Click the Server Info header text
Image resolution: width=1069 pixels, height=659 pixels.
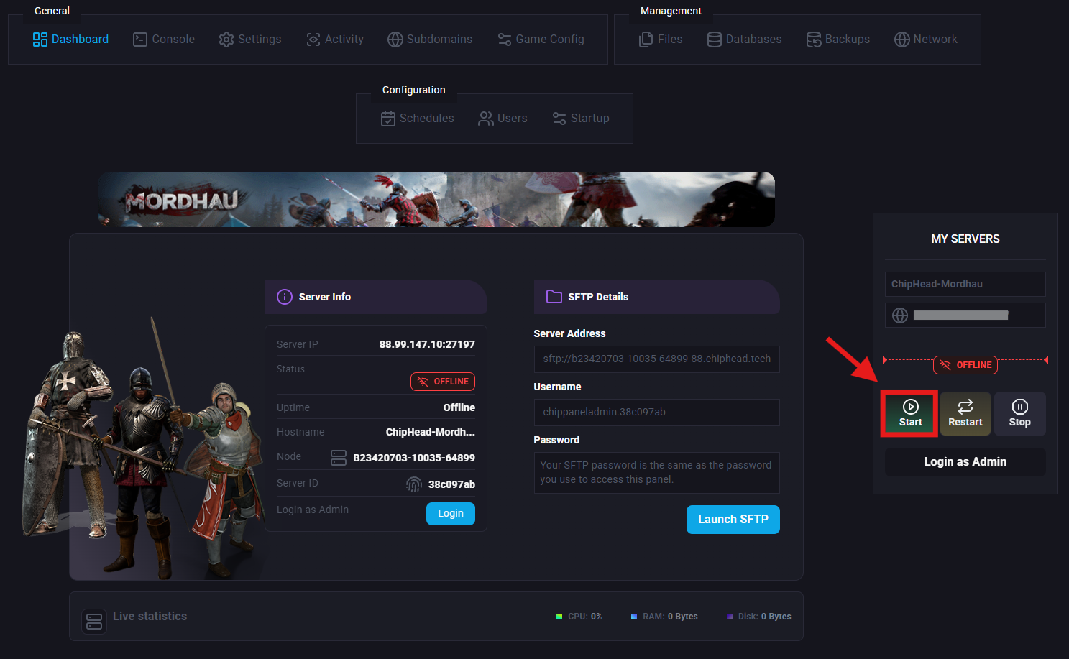[325, 297]
